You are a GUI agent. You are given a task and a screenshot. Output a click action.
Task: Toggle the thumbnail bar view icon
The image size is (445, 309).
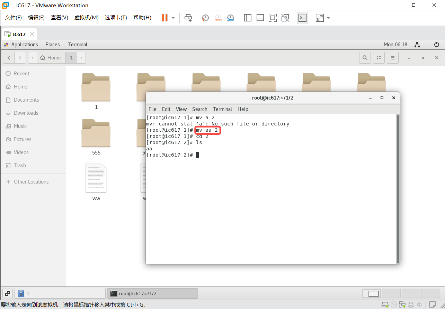260,18
